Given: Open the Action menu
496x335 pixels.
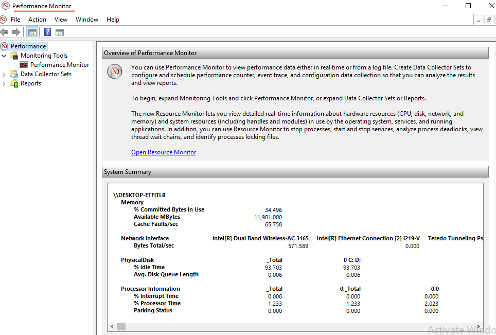Looking at the screenshot, I should pos(38,20).
